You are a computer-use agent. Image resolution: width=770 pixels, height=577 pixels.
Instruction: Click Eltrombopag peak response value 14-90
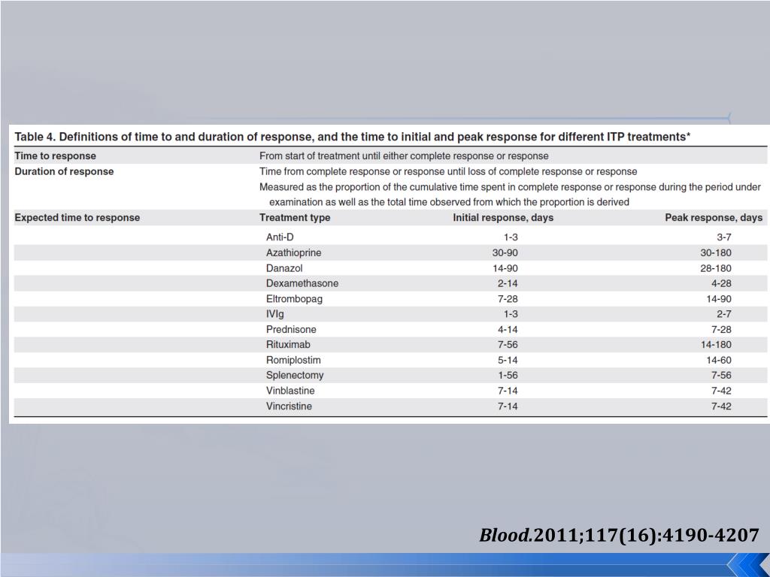[x=718, y=299]
